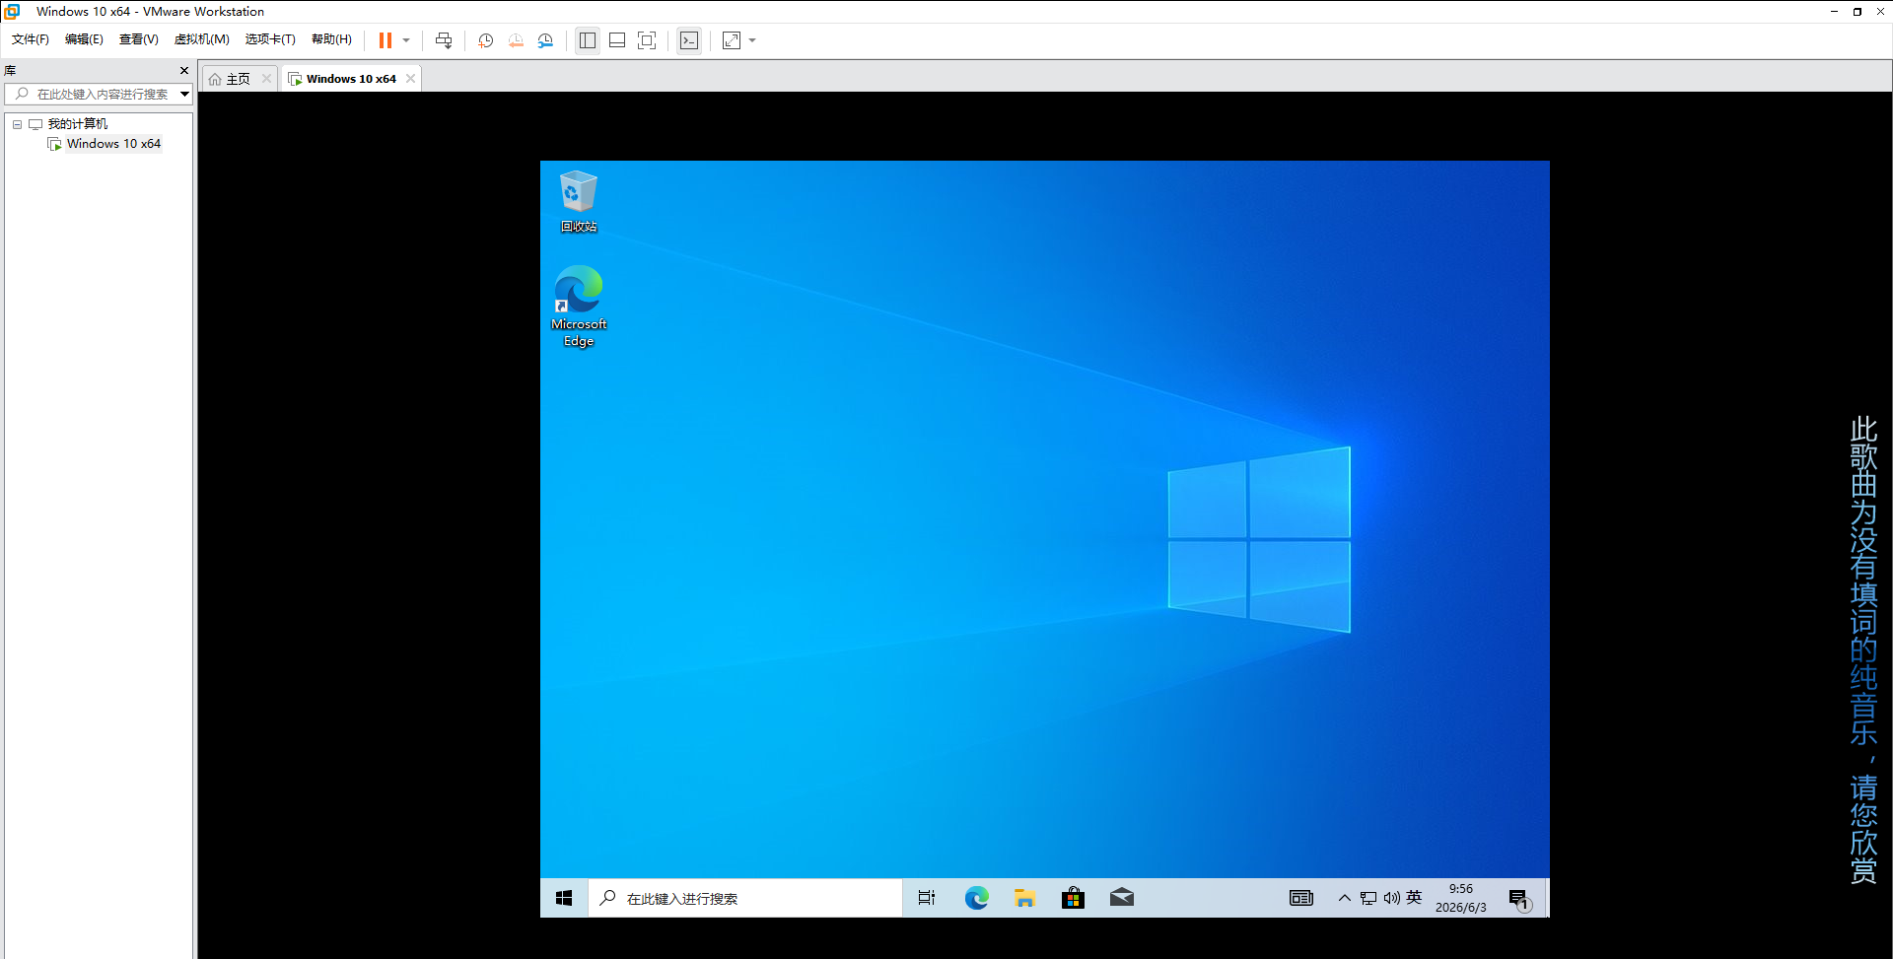Image resolution: width=1893 pixels, height=959 pixels.
Task: Open the library search filter dropdown
Action: click(184, 94)
